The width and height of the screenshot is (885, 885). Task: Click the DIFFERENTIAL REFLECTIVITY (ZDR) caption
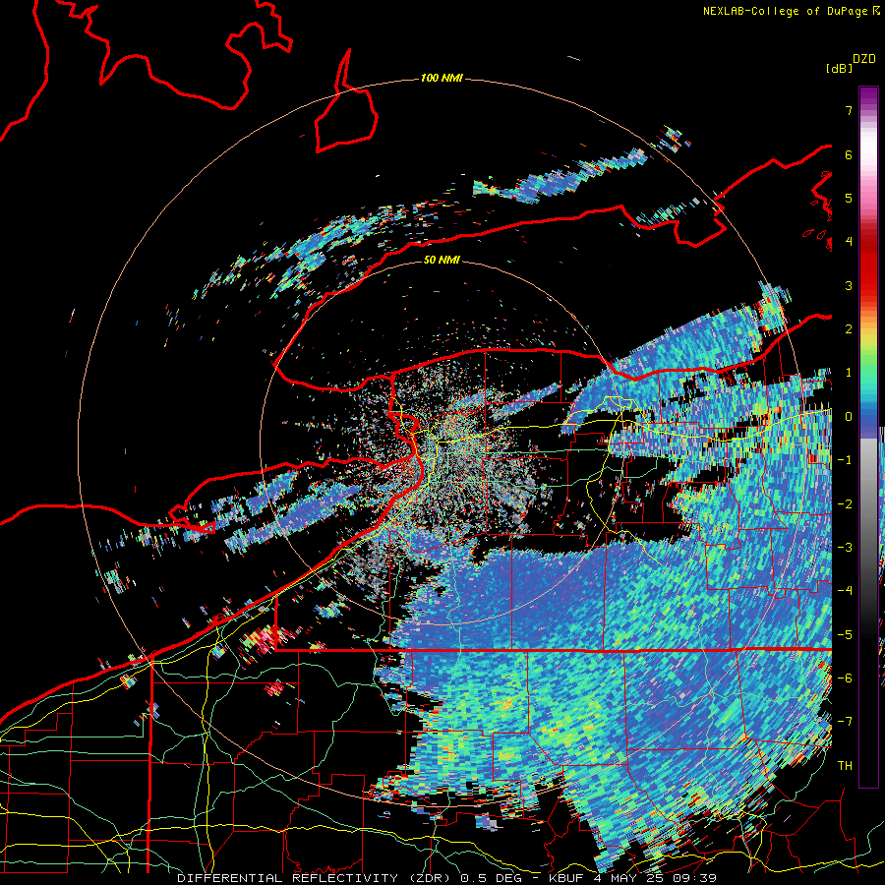tap(315, 878)
